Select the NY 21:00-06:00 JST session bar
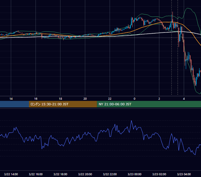This screenshot has height=177, width=201. (x=149, y=104)
